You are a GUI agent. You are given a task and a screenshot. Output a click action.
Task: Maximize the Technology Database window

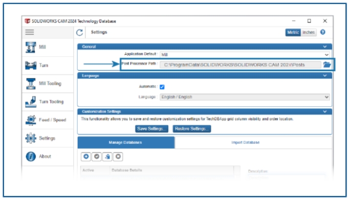coord(309,21)
